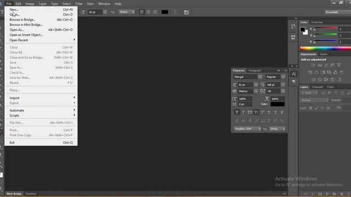Image resolution: width=351 pixels, height=197 pixels.
Task: Toggle Faux Bold in Character panel
Action: point(237,112)
